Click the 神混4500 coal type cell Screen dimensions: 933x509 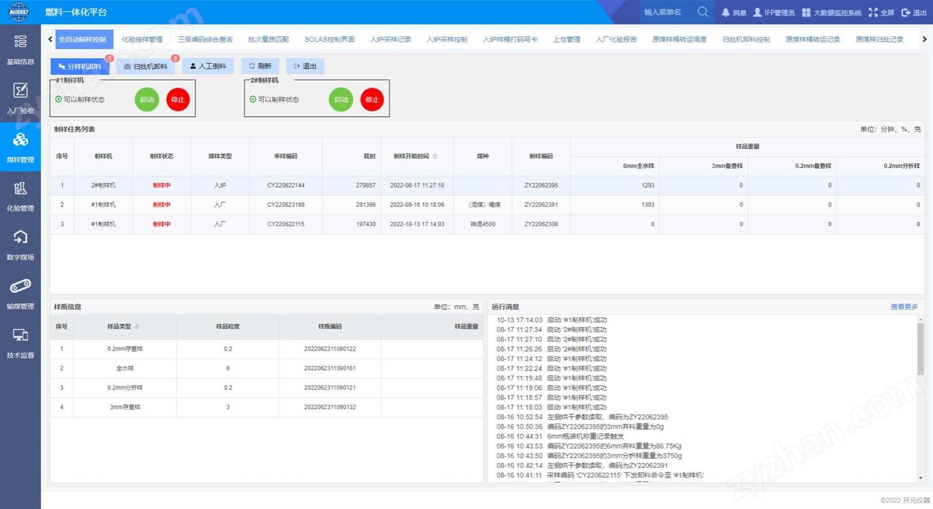483,224
